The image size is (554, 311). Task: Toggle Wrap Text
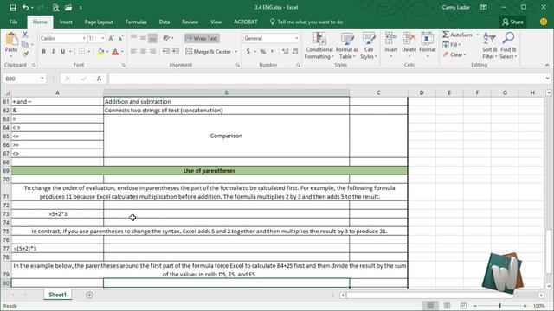(x=202, y=38)
